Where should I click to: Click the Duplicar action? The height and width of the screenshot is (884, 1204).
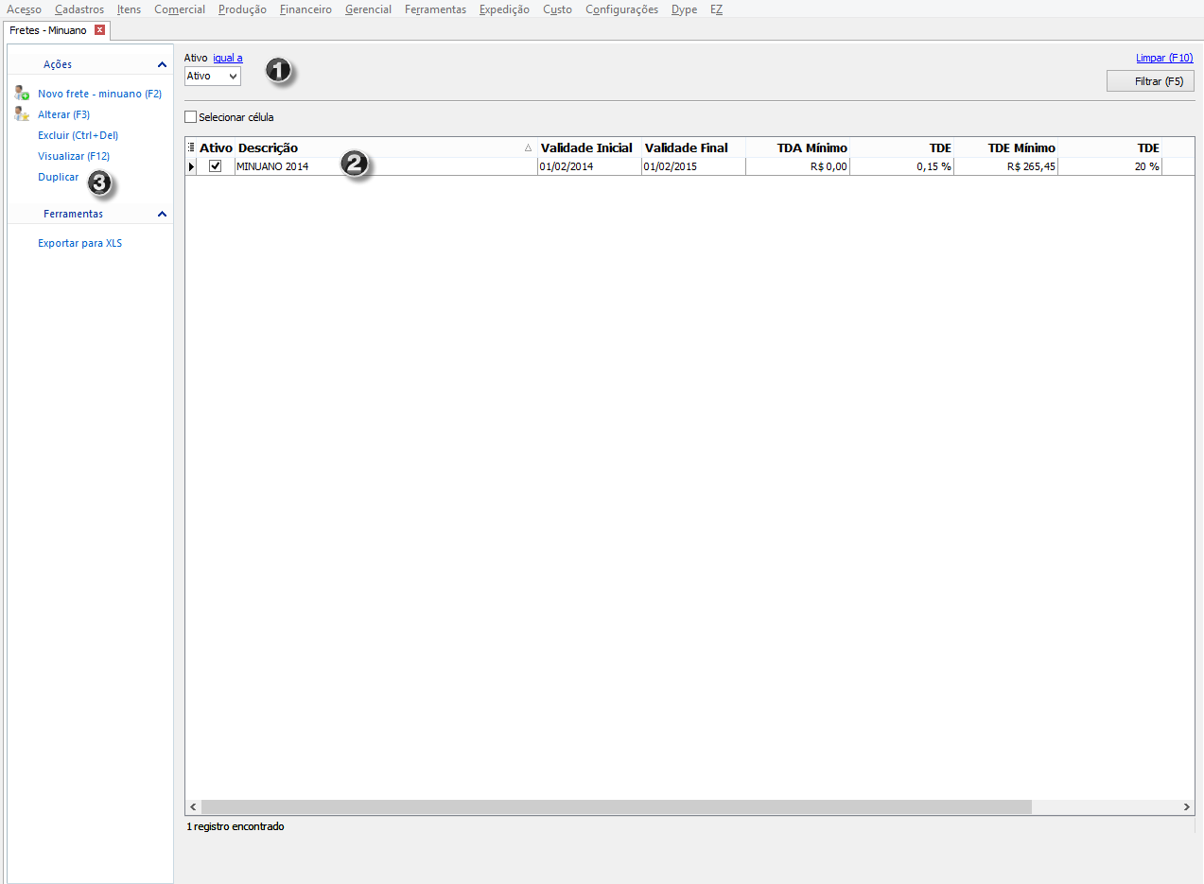pos(58,177)
